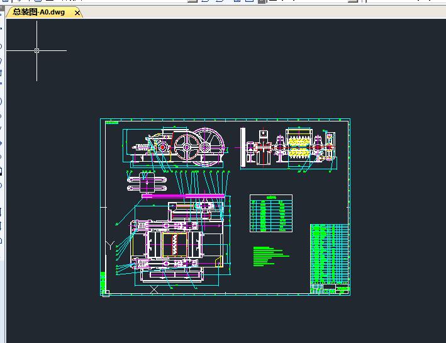Close the 总装图-A0.dwg tab
Image resolution: width=446 pixels, height=343 pixels.
pos(77,13)
